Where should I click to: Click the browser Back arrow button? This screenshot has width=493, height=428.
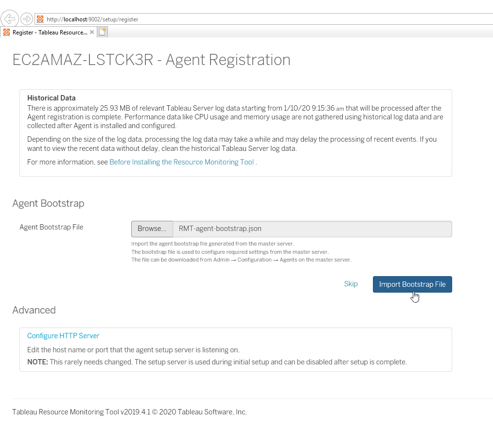point(11,19)
